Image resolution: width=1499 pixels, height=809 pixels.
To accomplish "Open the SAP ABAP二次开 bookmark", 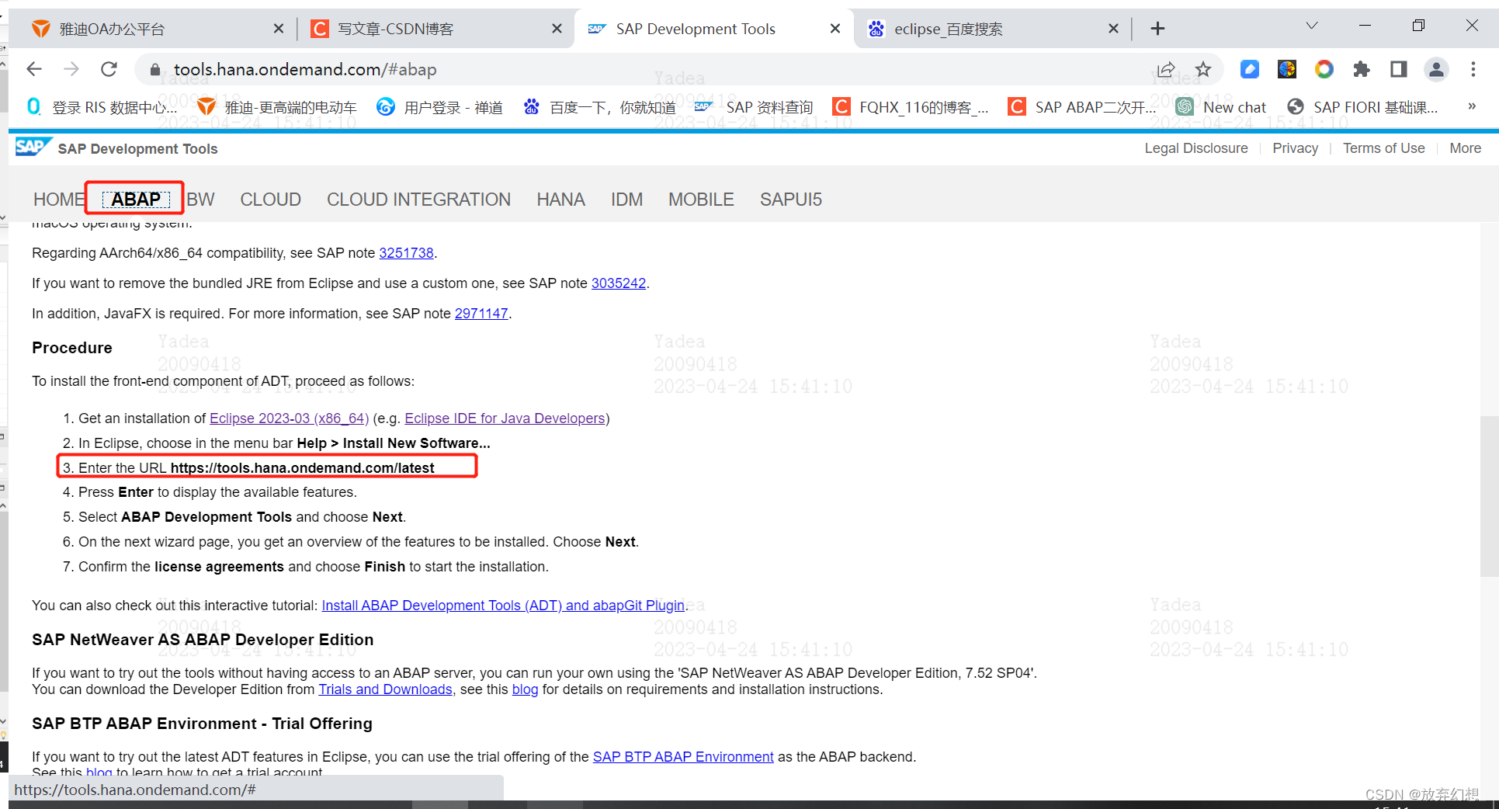I will click(x=1082, y=107).
